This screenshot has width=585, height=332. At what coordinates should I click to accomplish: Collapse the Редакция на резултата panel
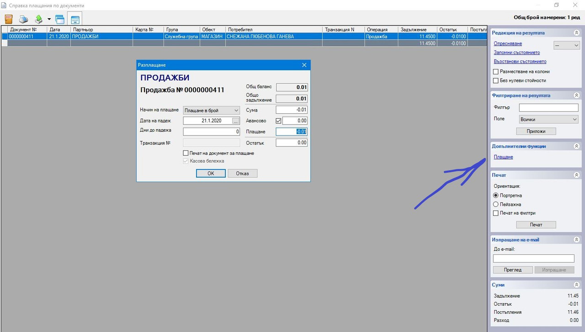coord(576,33)
